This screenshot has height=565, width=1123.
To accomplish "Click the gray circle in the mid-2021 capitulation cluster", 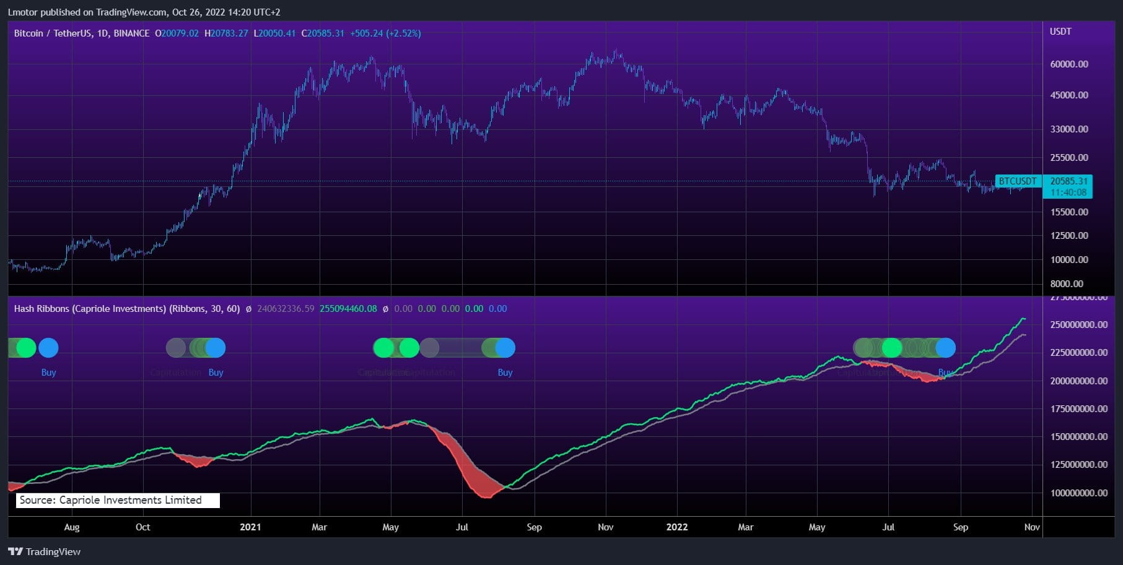I will pyautogui.click(x=429, y=348).
